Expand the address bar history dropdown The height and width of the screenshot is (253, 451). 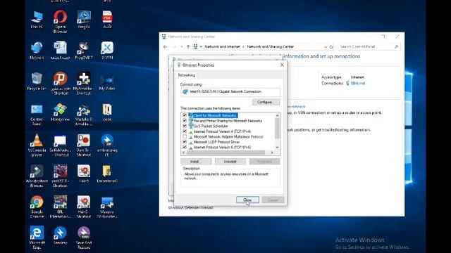tap(326, 47)
